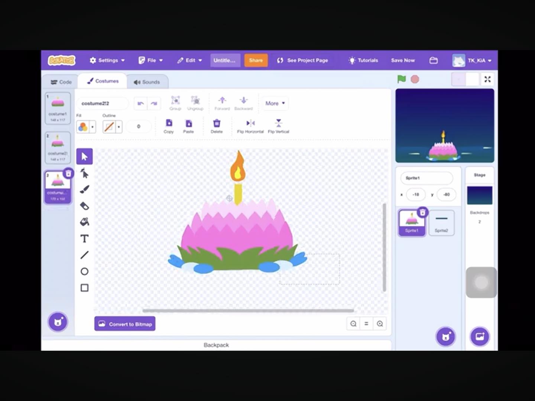Select costume1 thumbnail

coord(58,108)
